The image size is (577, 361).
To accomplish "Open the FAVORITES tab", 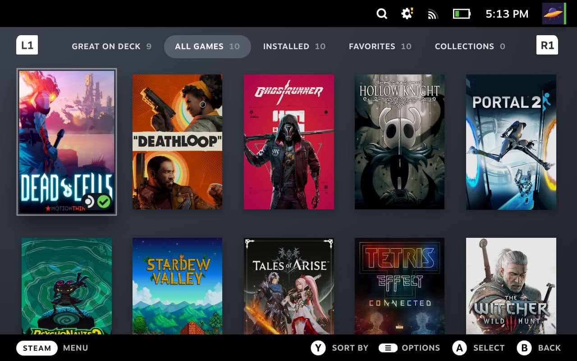I will tap(380, 46).
